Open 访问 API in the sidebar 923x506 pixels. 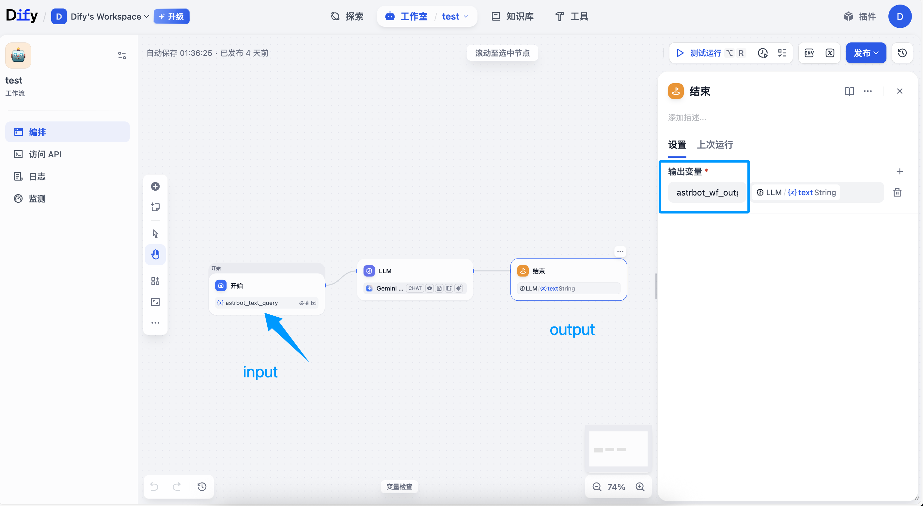tap(45, 154)
